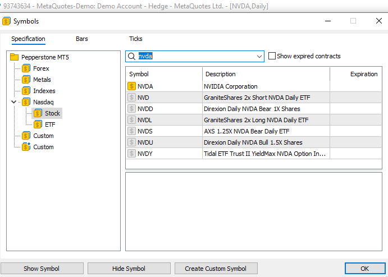Click the Nasdaq group icon
The image size is (388, 277).
[x=26, y=102]
